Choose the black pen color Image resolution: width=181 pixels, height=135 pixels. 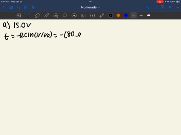111,15
